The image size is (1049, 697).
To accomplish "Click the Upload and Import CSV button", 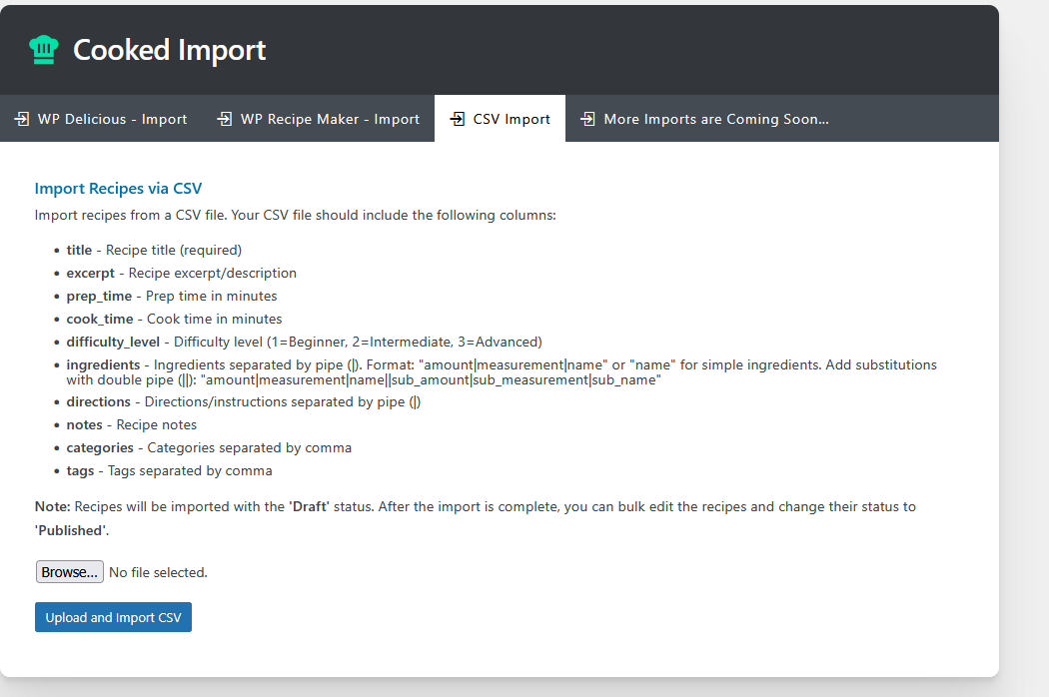I will tap(113, 617).
